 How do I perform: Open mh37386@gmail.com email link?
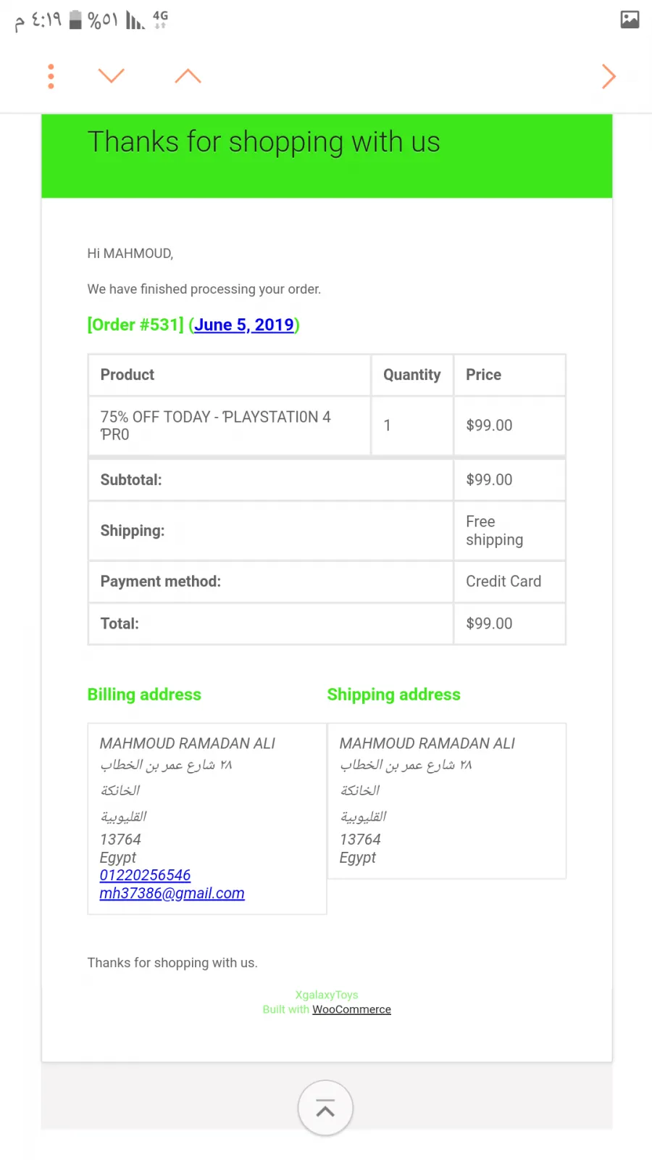[x=172, y=893]
